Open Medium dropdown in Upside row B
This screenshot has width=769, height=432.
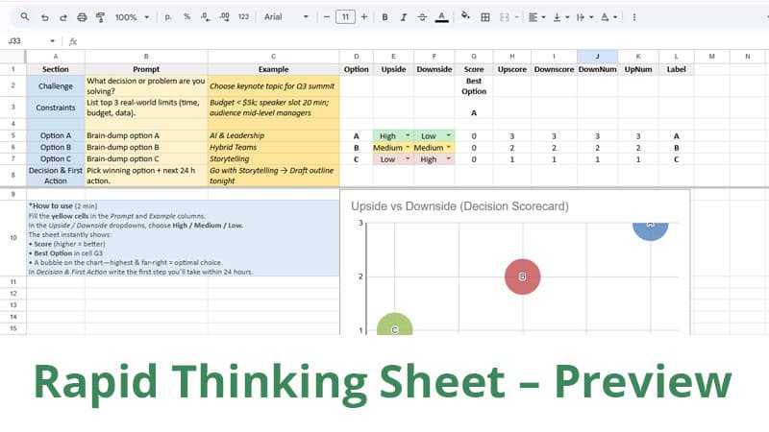[408, 148]
